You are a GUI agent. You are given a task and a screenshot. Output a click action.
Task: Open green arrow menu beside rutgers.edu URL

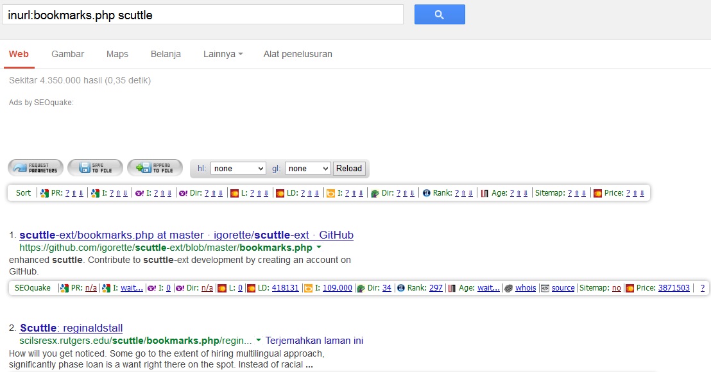point(259,340)
